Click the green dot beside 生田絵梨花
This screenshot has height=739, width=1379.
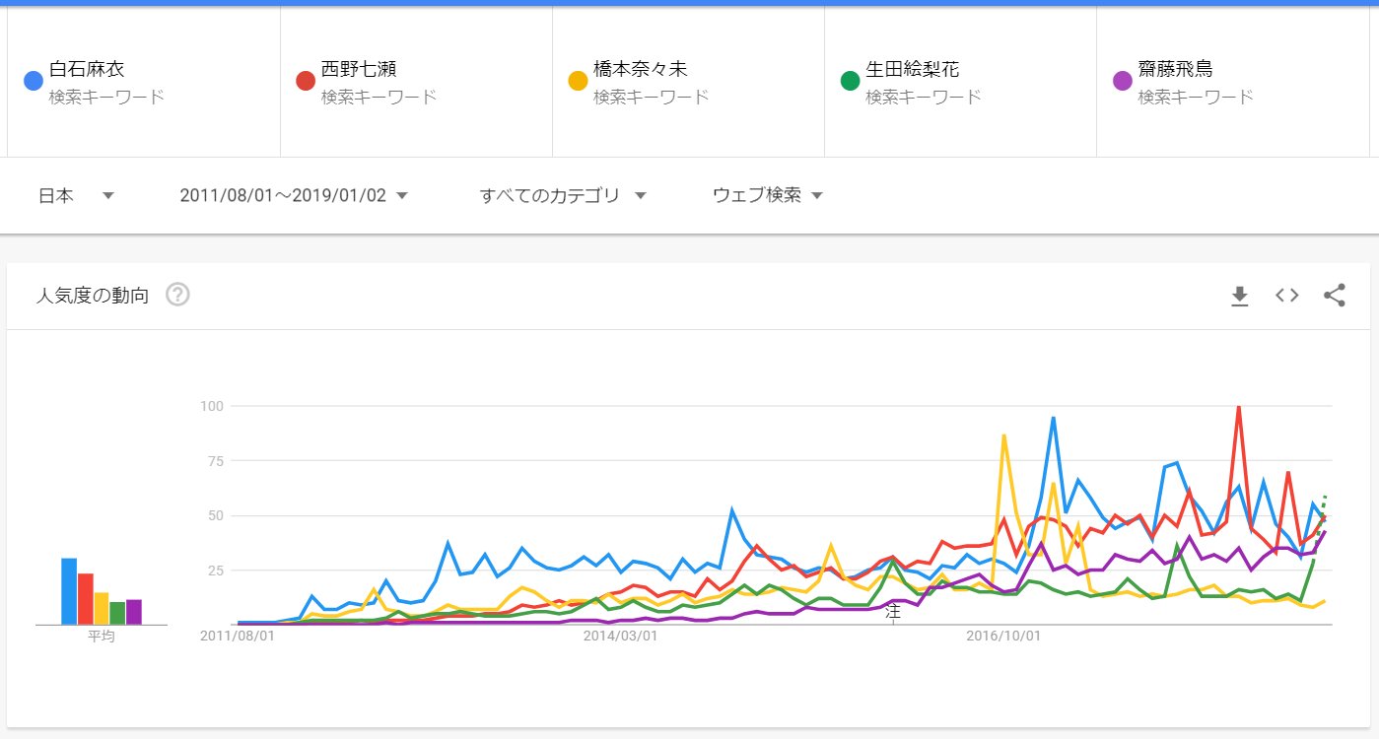click(x=850, y=81)
